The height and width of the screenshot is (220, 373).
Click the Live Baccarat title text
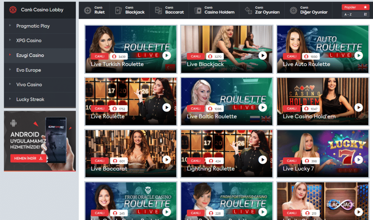coord(109,169)
